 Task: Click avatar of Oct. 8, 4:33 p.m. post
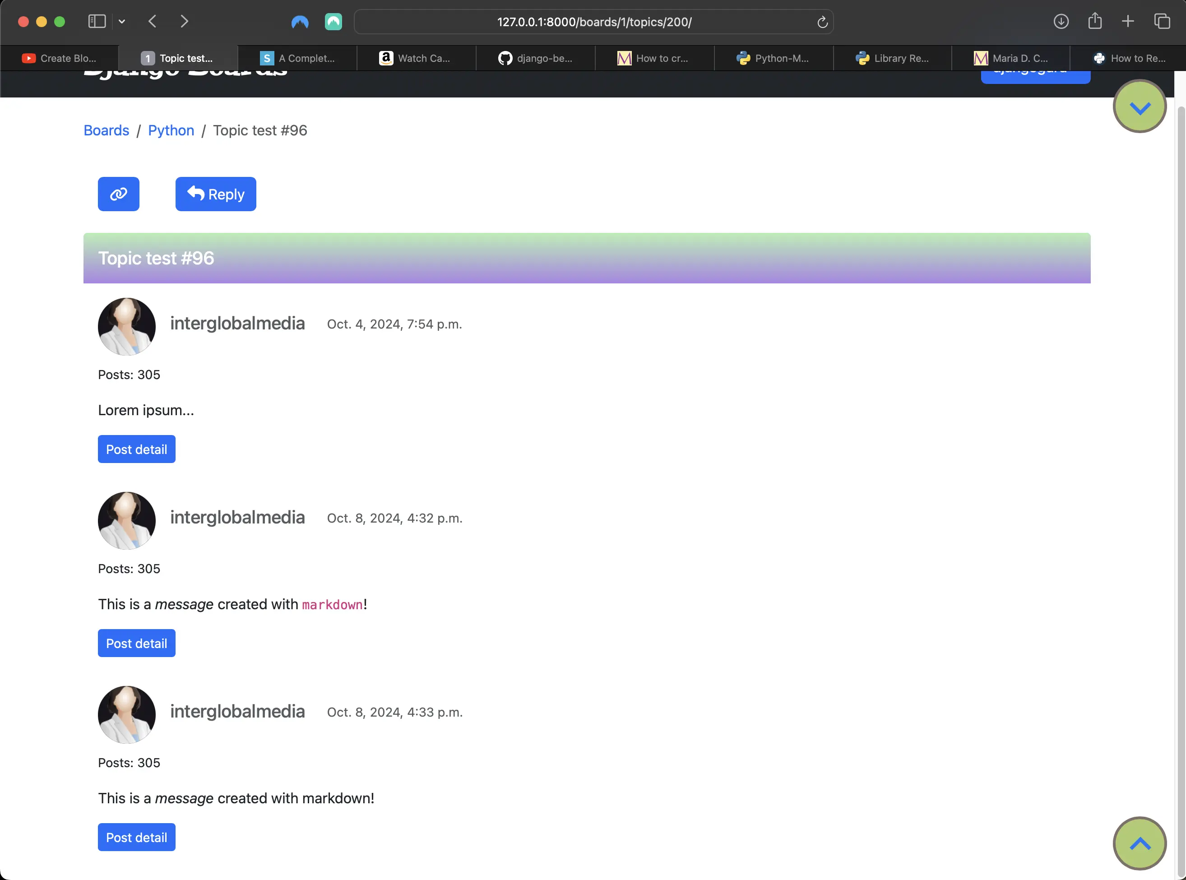tap(127, 714)
